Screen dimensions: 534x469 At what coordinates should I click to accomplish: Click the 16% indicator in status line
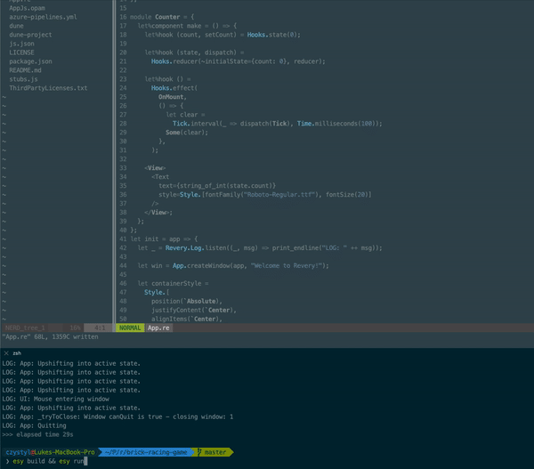[75, 327]
